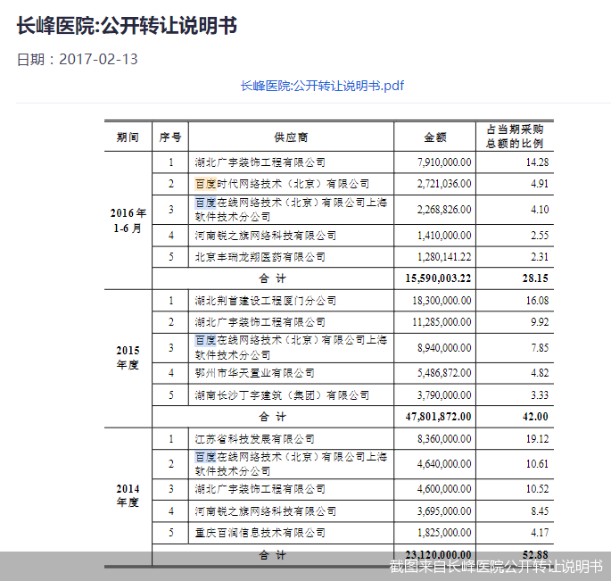
Task: Select the 百度时代网络技术（北京）有限公司 supplier cell
Action: click(x=281, y=184)
